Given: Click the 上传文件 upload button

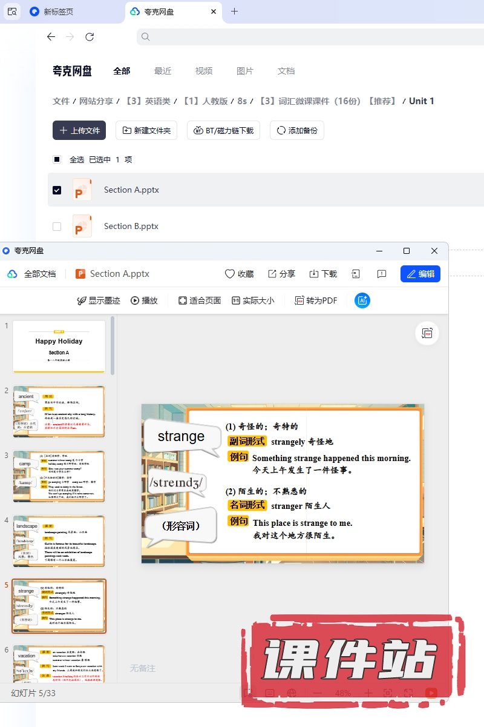Looking at the screenshot, I should pos(79,130).
